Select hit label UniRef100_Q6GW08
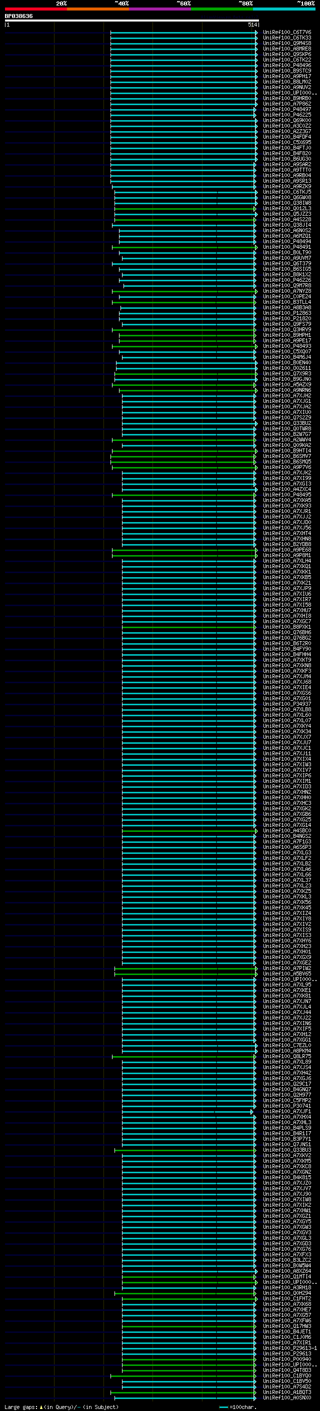Image resolution: width=320 pixels, height=1411 pixels. pyautogui.click(x=287, y=198)
